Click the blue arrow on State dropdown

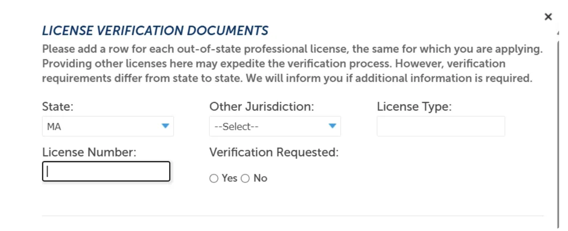(x=165, y=126)
